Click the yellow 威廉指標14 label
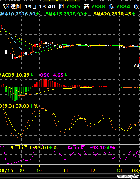Viewport: 140px width, 179px height. [21, 147]
